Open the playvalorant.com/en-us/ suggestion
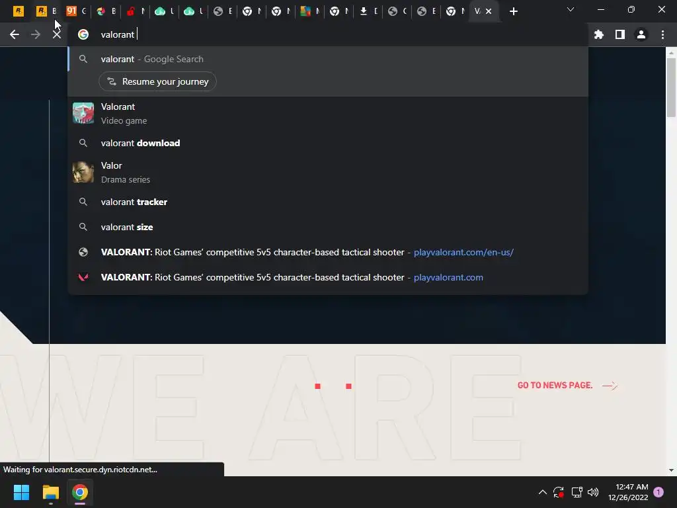The height and width of the screenshot is (508, 677). click(328, 252)
